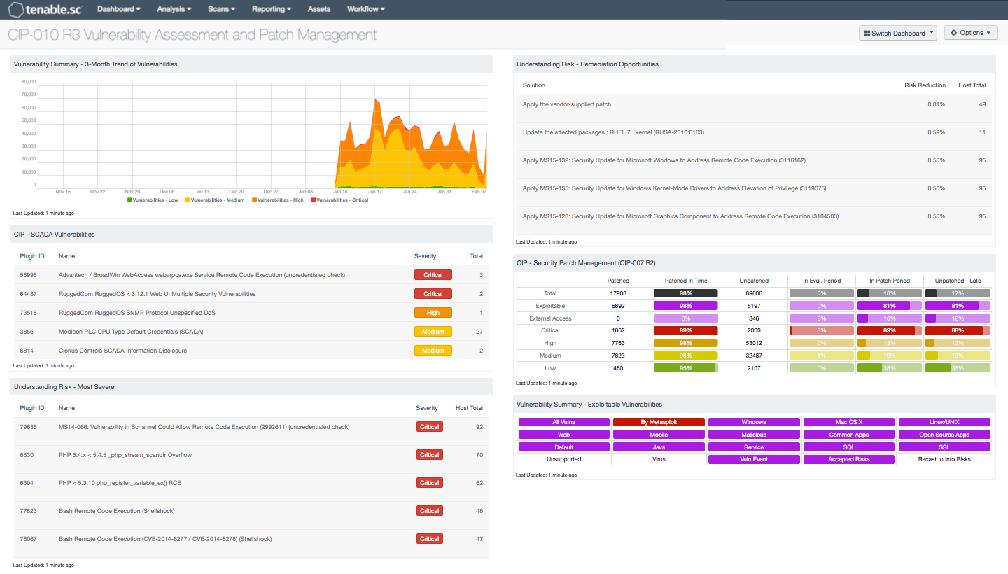Image resolution: width=1008 pixels, height=574 pixels.
Task: Open the SSL indicator
Action: [944, 447]
